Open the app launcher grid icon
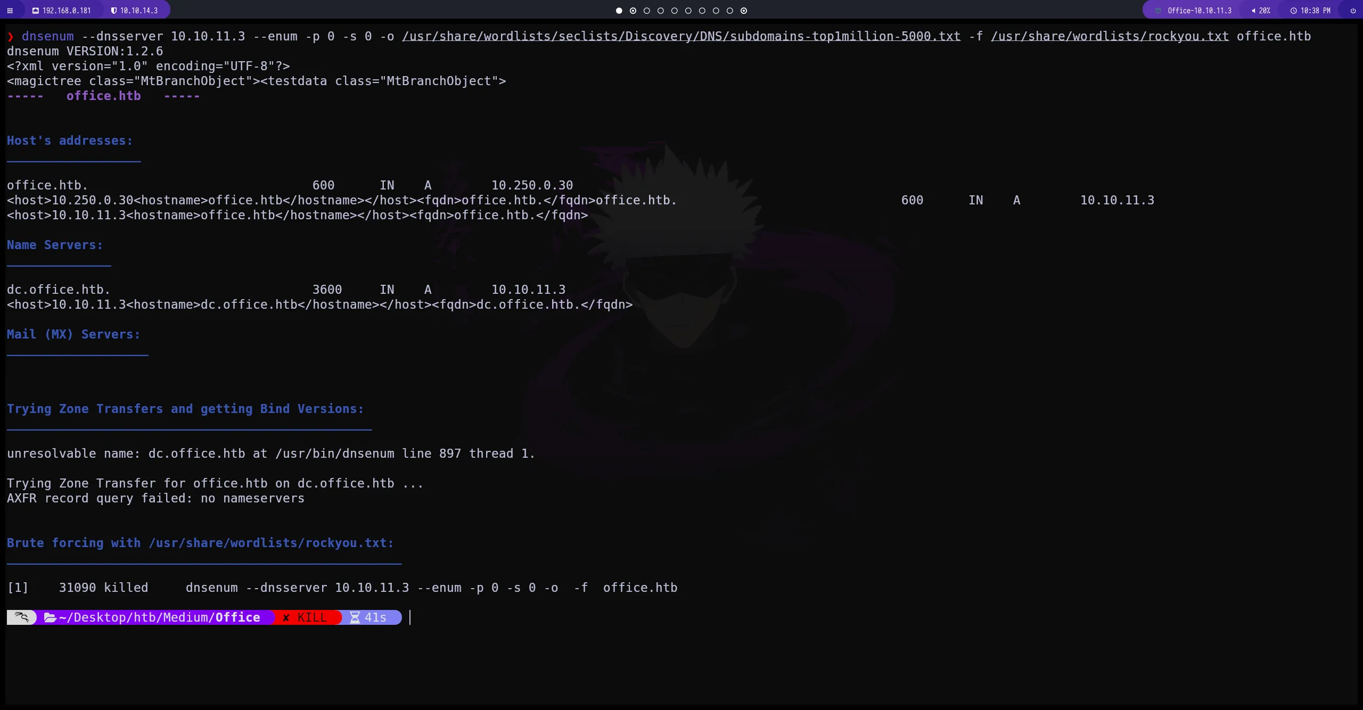 click(x=10, y=11)
